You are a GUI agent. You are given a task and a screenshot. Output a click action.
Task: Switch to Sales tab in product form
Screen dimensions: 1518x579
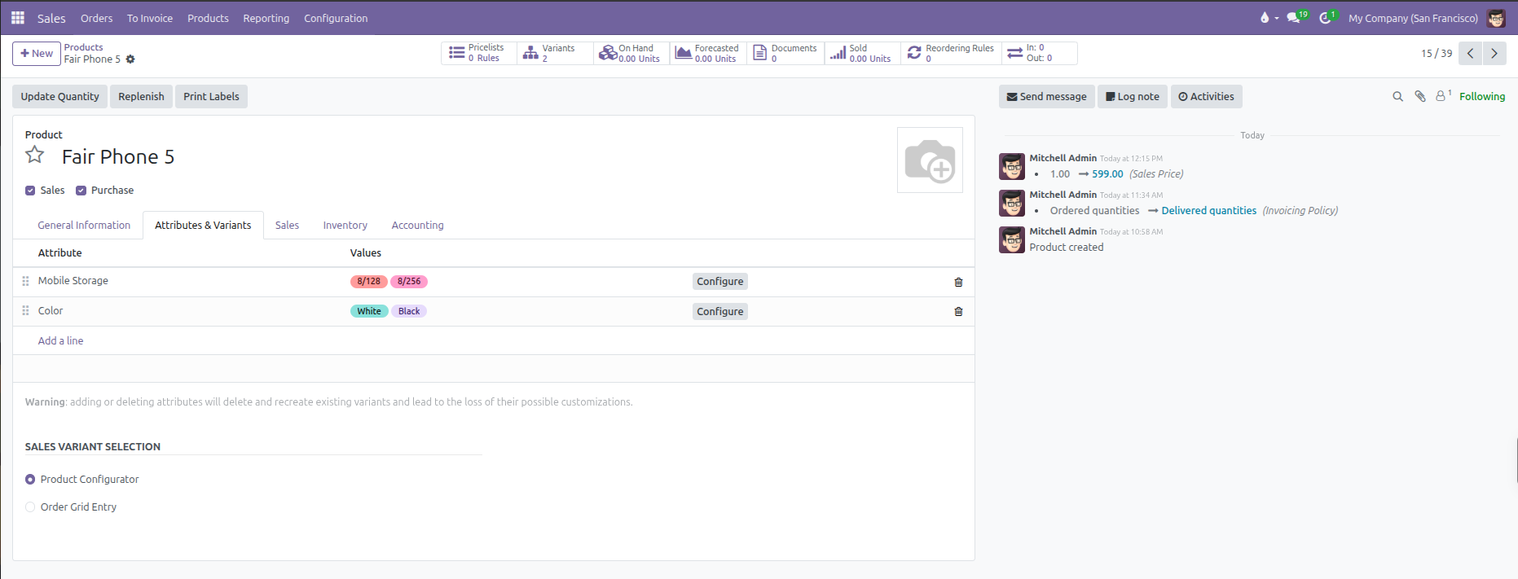[x=287, y=225]
